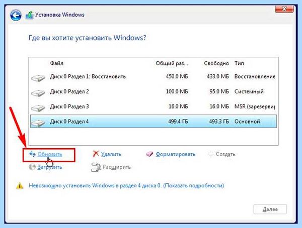Click the CD icon beside Загрузить
This screenshot has height=228, width=302.
[32, 167]
